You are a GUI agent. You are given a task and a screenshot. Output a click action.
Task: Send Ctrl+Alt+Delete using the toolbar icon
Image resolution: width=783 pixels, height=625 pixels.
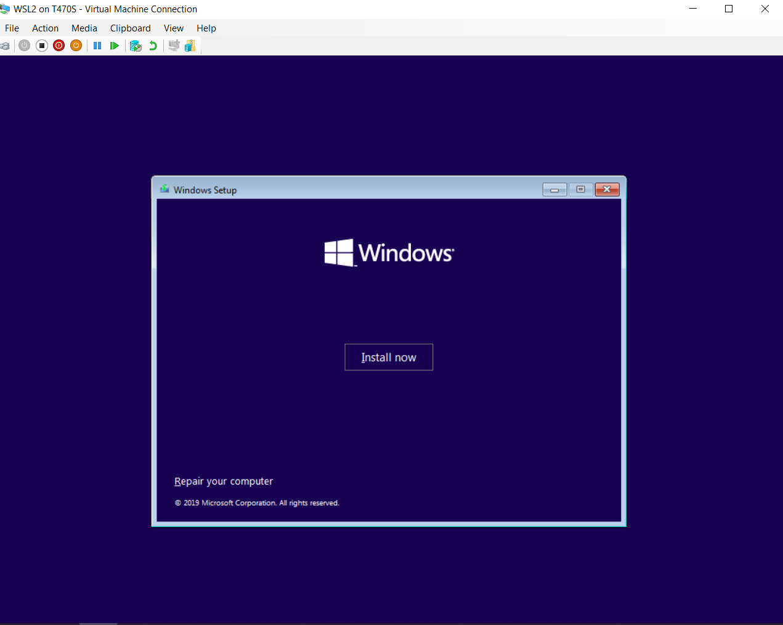pyautogui.click(x=5, y=46)
